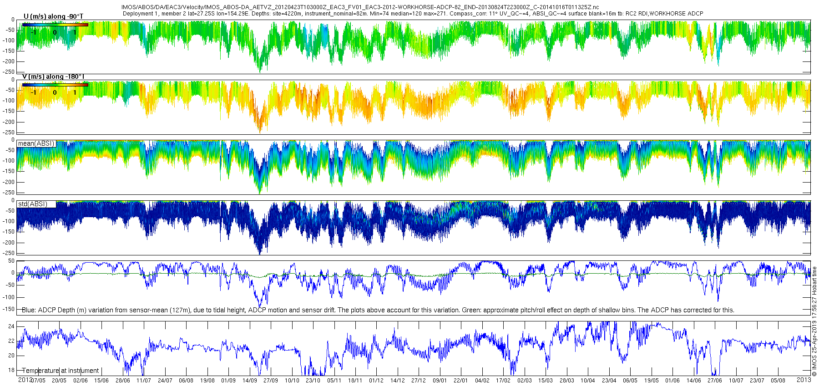819x387 pixels.
Task: Click the '27/12' date tick
Action: (x=419, y=381)
